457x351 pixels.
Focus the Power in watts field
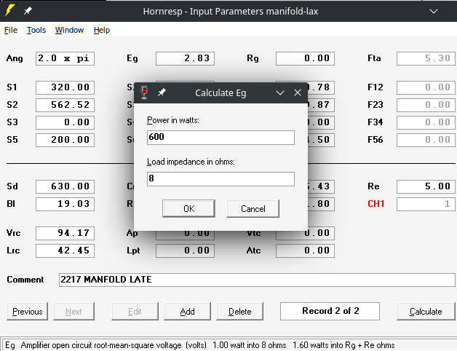coord(220,138)
